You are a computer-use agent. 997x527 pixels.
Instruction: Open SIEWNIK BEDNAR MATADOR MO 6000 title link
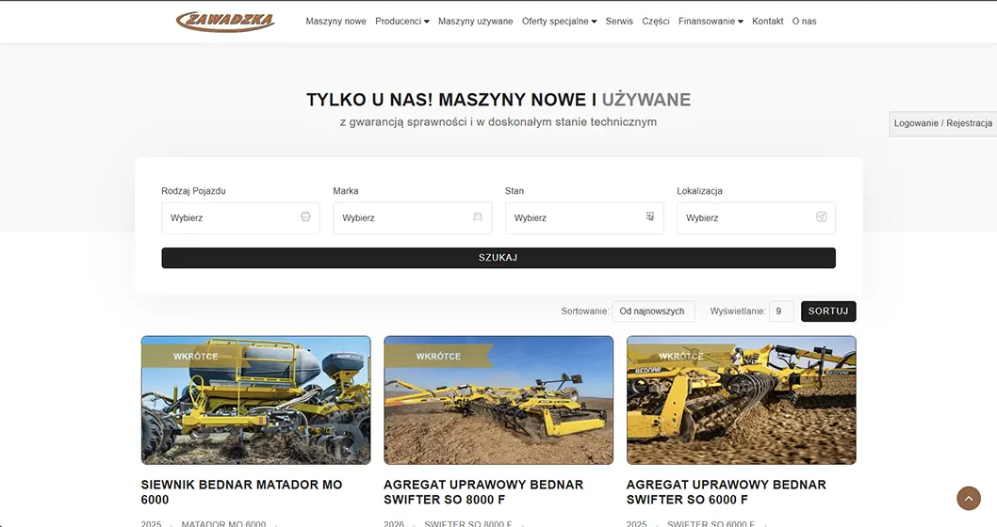241,492
